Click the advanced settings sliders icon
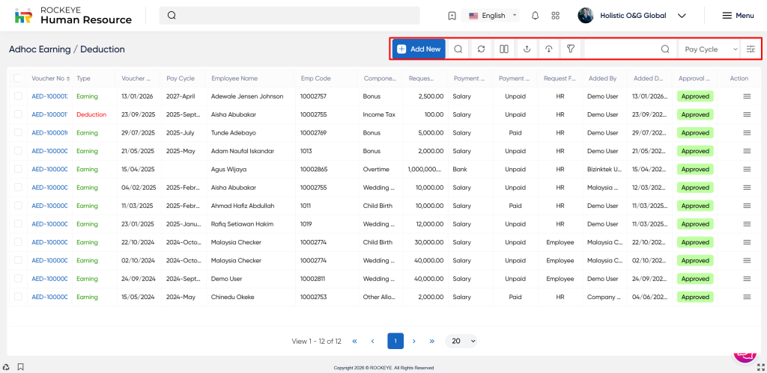The image size is (767, 373). coord(751,49)
